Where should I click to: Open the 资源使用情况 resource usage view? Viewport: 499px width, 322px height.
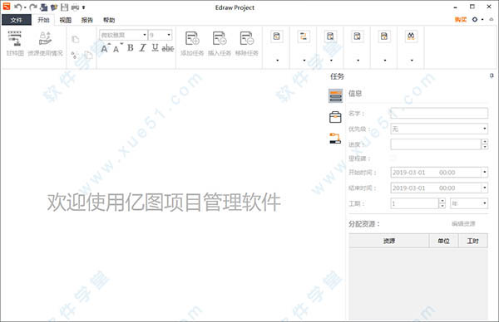tap(45, 43)
